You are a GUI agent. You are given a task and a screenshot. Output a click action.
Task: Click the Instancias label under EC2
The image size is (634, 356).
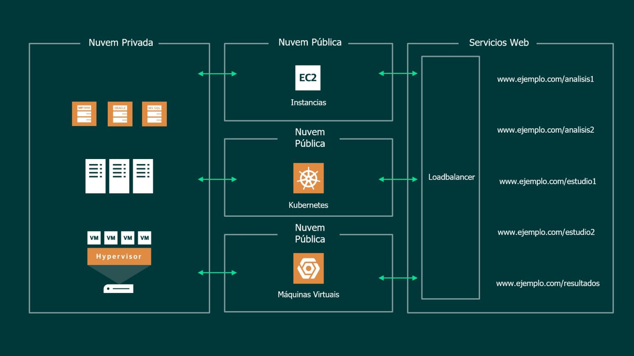click(308, 103)
